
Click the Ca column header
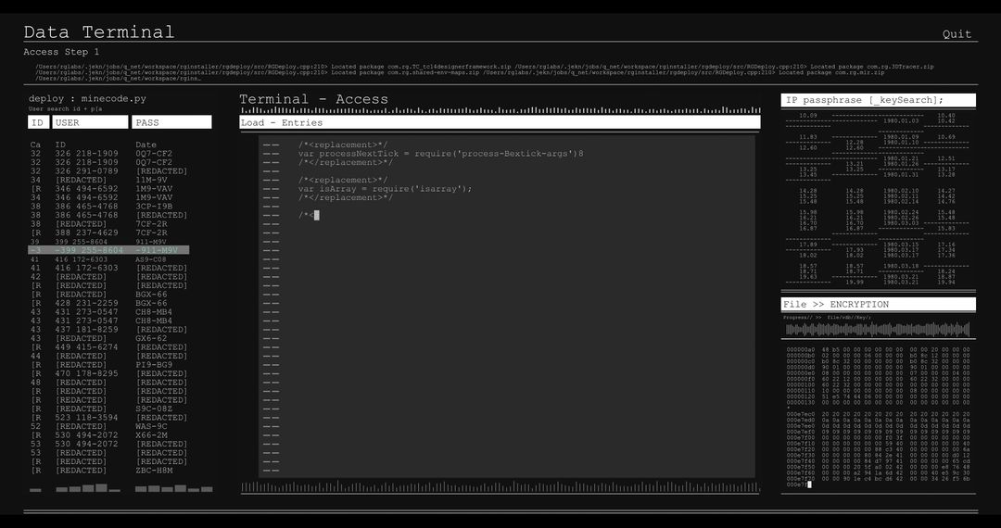pos(35,145)
